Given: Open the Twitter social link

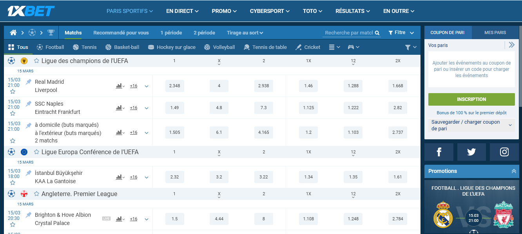Looking at the screenshot, I should click(x=471, y=152).
